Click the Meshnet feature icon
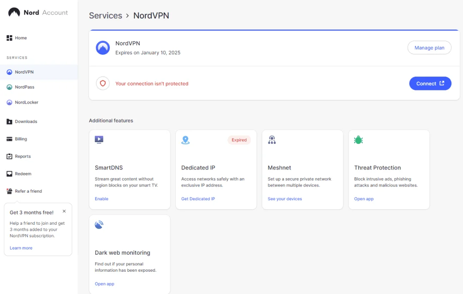This screenshot has width=463, height=294. 272,140
